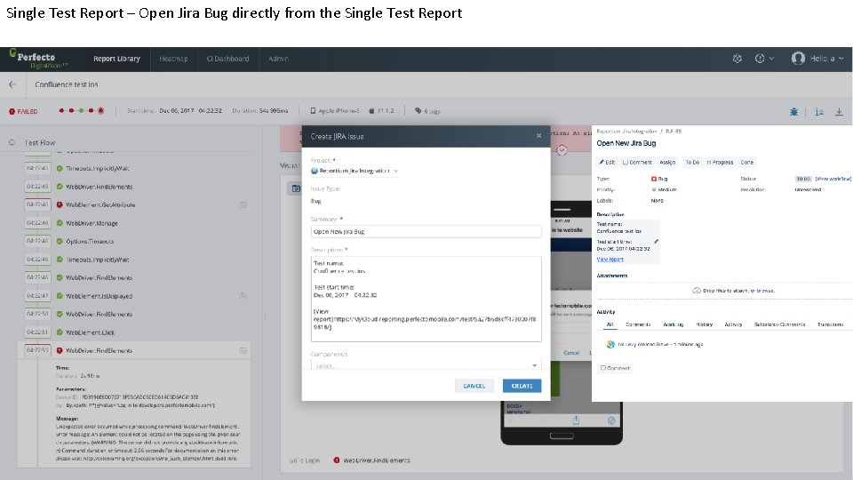Image resolution: width=853 pixels, height=480 pixels.
Task: Click the Apple OS version icon
Action: pyautogui.click(x=371, y=110)
